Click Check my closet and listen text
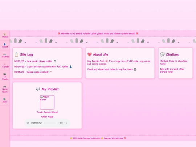The height and width of the screenshot is (147, 196). [112, 69]
